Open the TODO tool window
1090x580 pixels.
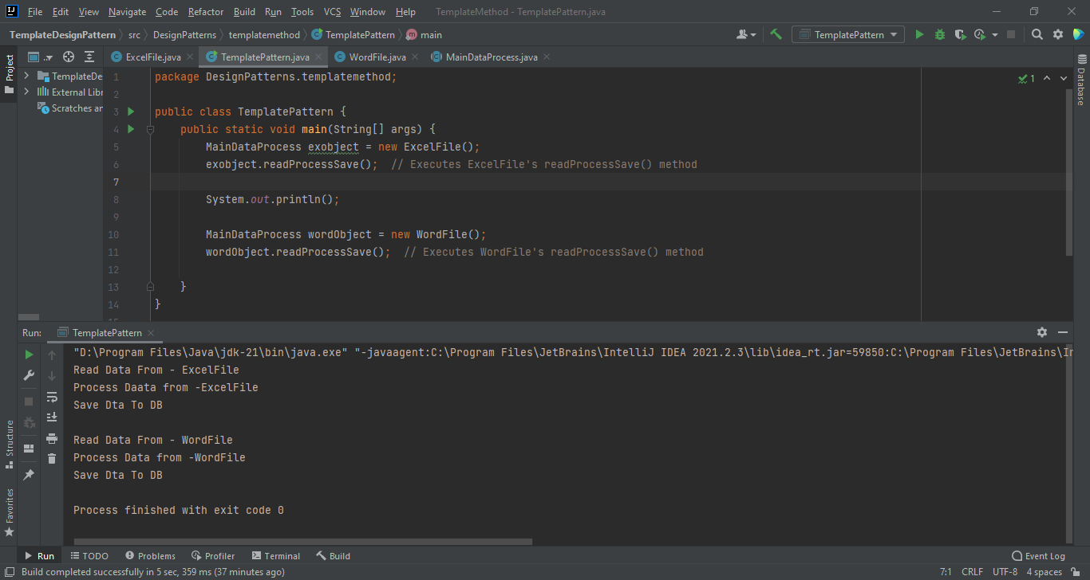click(x=89, y=555)
